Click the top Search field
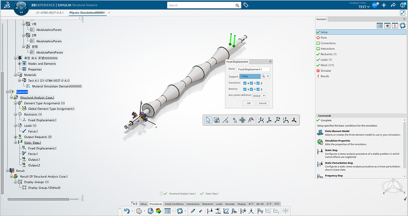Viewport: 408px width, 216px height. coord(201,5)
